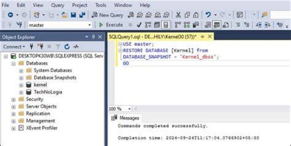
Task: Uncomment the selected lines icon
Action: click(x=247, y=25)
